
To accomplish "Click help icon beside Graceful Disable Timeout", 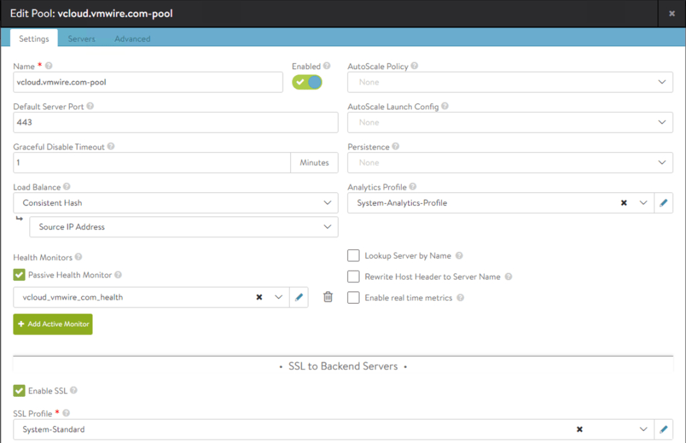I will (111, 147).
